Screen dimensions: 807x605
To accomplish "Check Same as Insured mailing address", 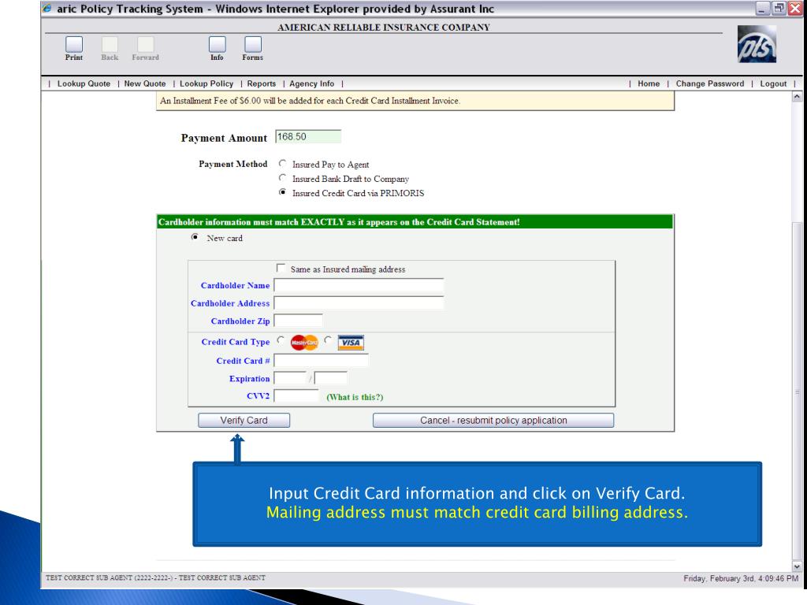I will coord(281,268).
